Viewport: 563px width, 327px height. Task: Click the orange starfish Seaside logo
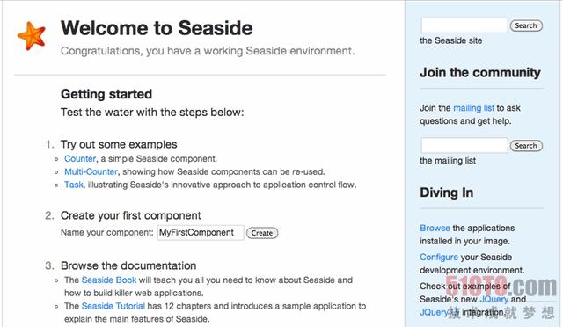[32, 36]
